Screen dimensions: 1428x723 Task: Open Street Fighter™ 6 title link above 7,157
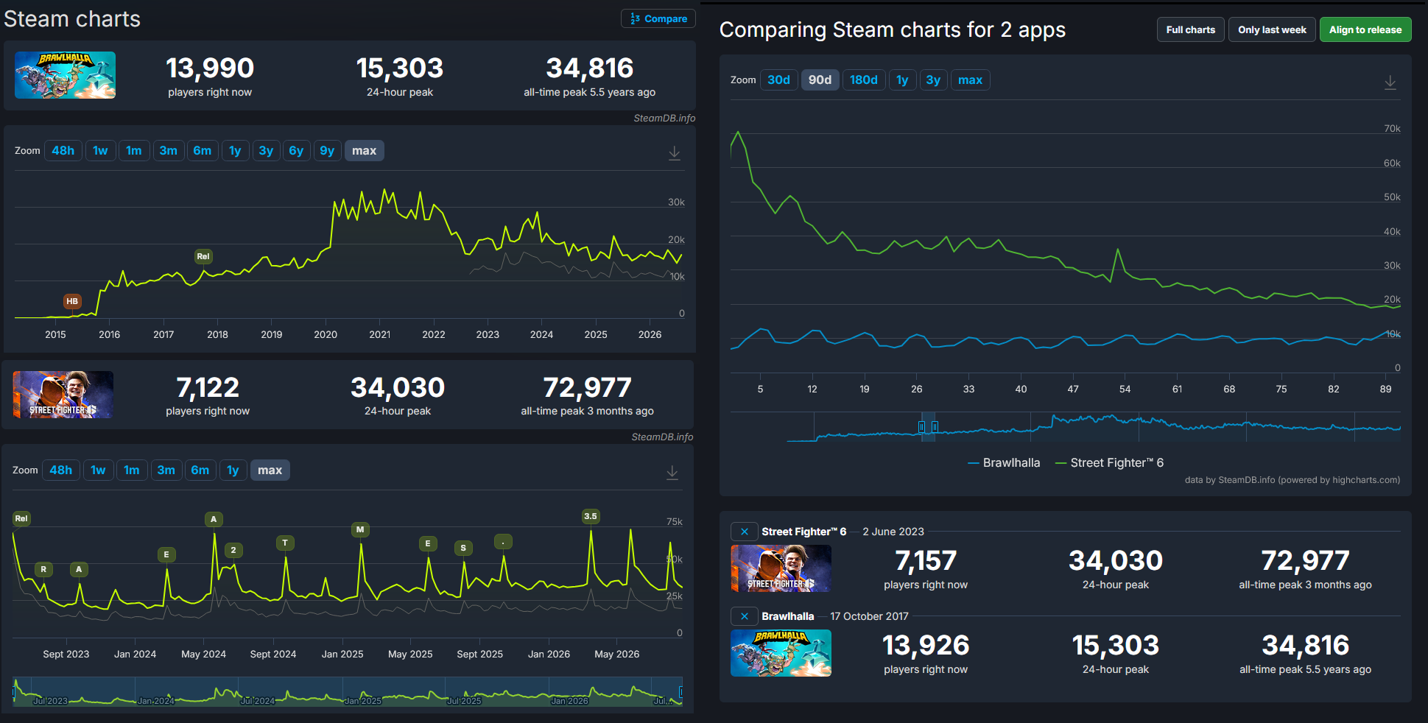804,532
